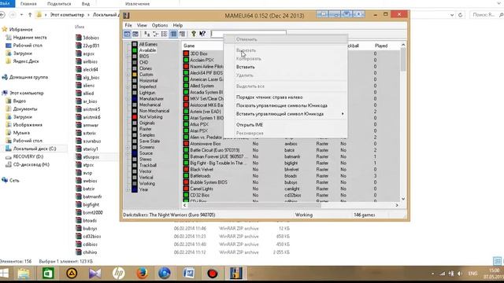Click the archive icon of 3dobios in Explorer
The image size is (504, 283).
tap(79, 38)
